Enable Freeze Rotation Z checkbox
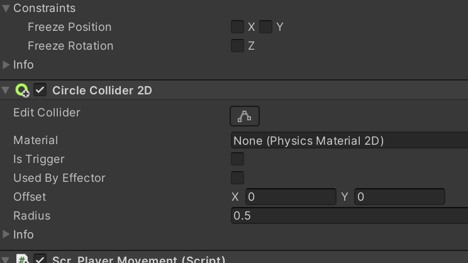Screen dimensions: 468x263 237,46
